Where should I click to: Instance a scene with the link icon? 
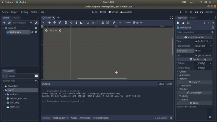coord(9,23)
